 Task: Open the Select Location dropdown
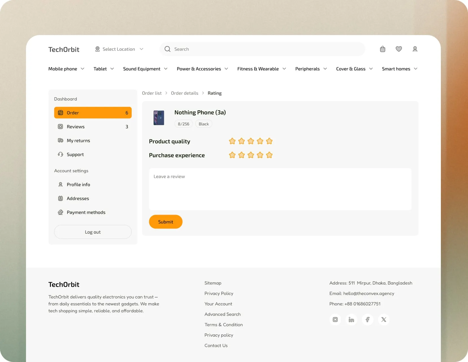(119, 49)
